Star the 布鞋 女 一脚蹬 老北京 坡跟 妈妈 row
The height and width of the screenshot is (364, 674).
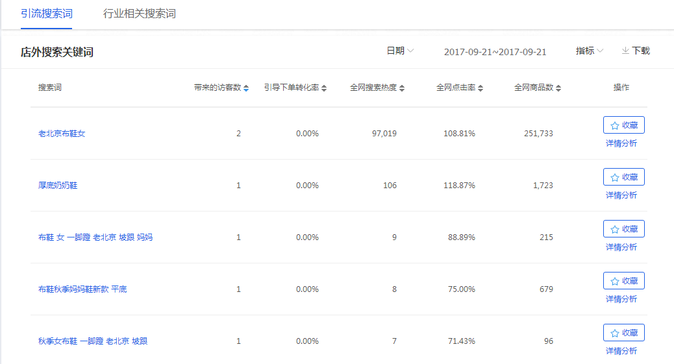[x=623, y=229]
